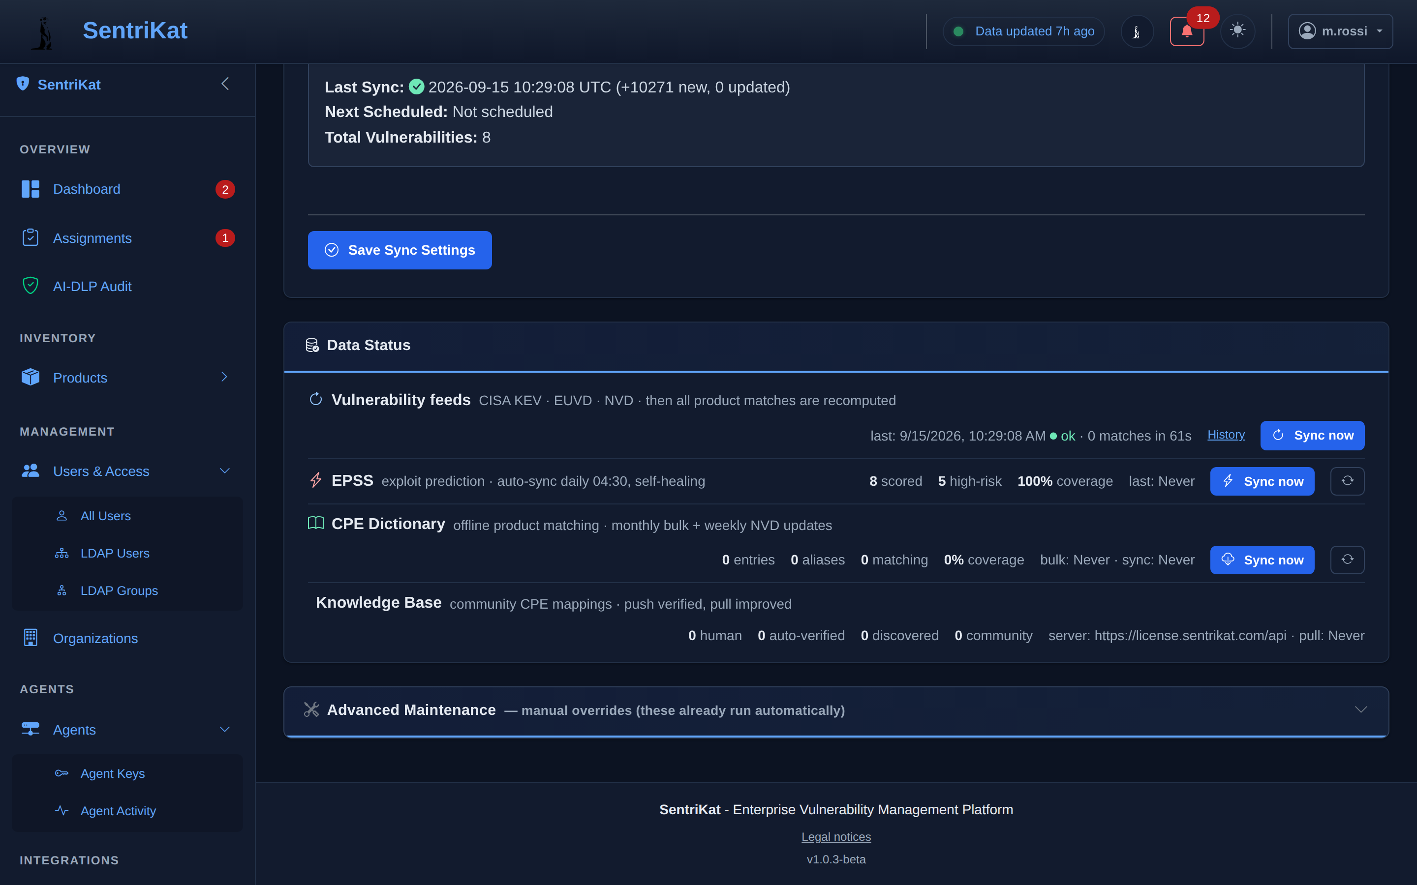Collapse the Agents submenu chevron
Image resolution: width=1417 pixels, height=885 pixels.
(x=225, y=729)
